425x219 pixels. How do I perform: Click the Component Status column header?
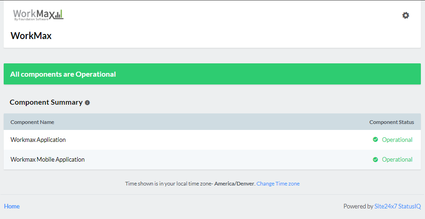coord(391,122)
